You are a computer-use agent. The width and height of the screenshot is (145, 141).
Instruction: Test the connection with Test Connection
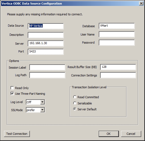pos(17,134)
